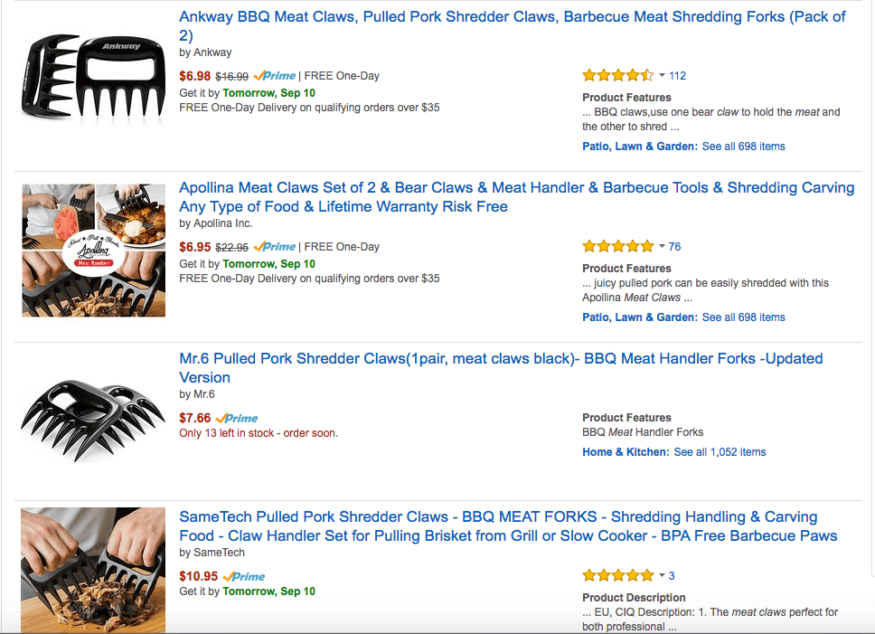Expand rating breakdown arrow next to 76

click(662, 246)
